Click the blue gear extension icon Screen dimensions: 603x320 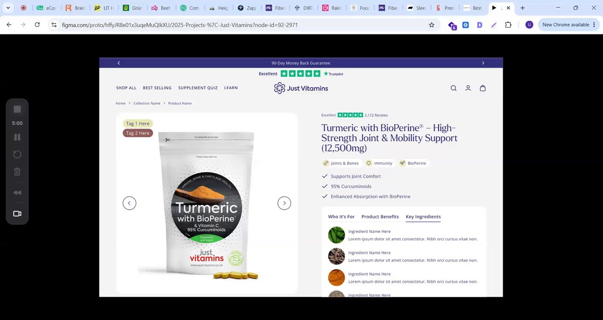click(465, 25)
